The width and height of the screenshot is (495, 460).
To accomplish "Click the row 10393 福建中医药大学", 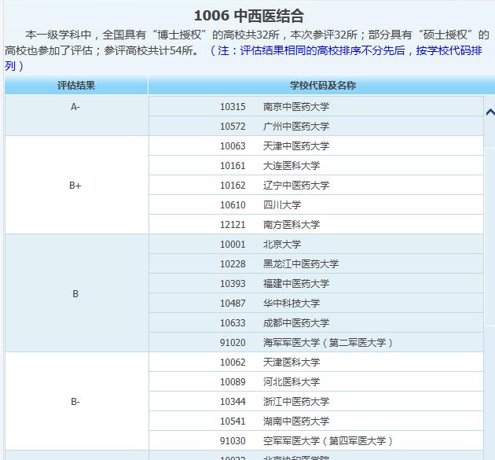I will coord(316,283).
